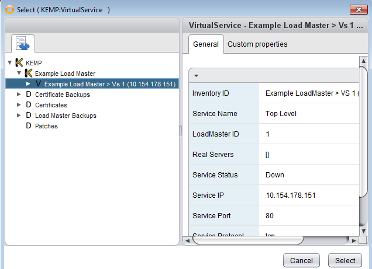This screenshot has width=372, height=269.
Task: Select Example Load Master > Vs 1 entry
Action: [110, 84]
